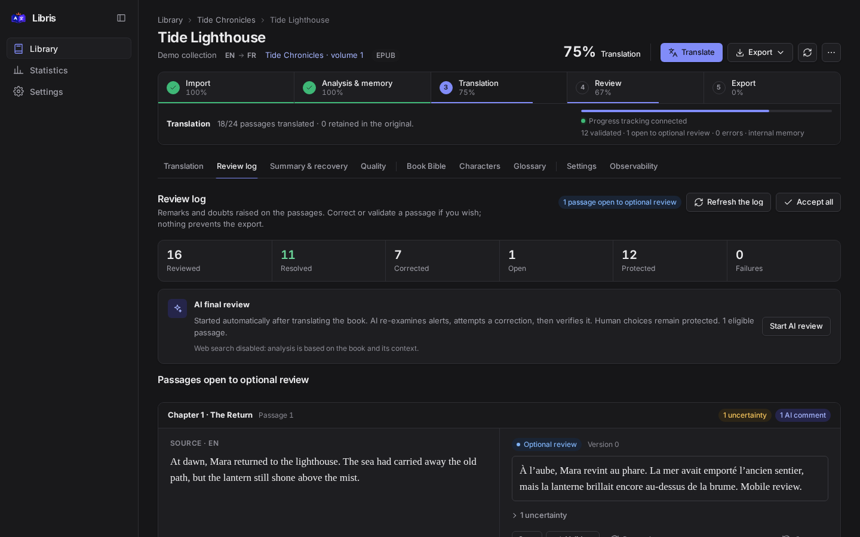Viewport: 860px width, 537px height.
Task: Expand the 1 uncertainty disclosure
Action: coord(540,516)
